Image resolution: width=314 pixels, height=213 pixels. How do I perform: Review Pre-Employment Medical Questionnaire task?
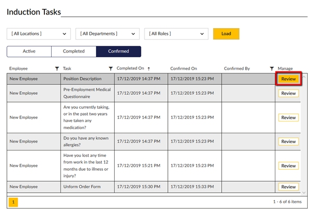tap(288, 93)
